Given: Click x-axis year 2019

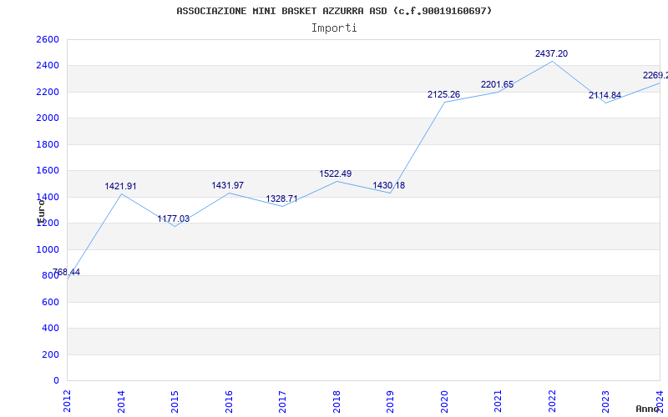Looking at the screenshot, I should click(x=390, y=401).
